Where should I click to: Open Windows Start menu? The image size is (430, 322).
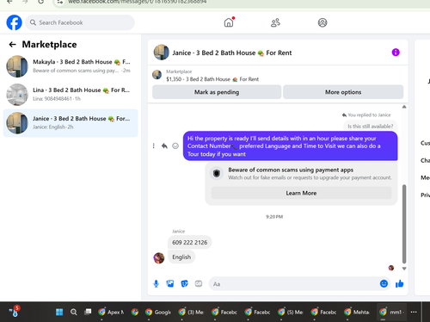pos(59,312)
